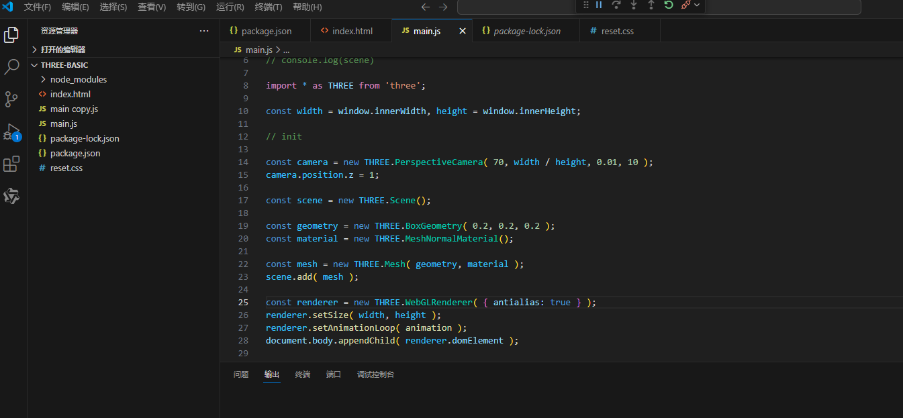
Task: Disconnect the debugger with the plug icon
Action: pyautogui.click(x=685, y=5)
